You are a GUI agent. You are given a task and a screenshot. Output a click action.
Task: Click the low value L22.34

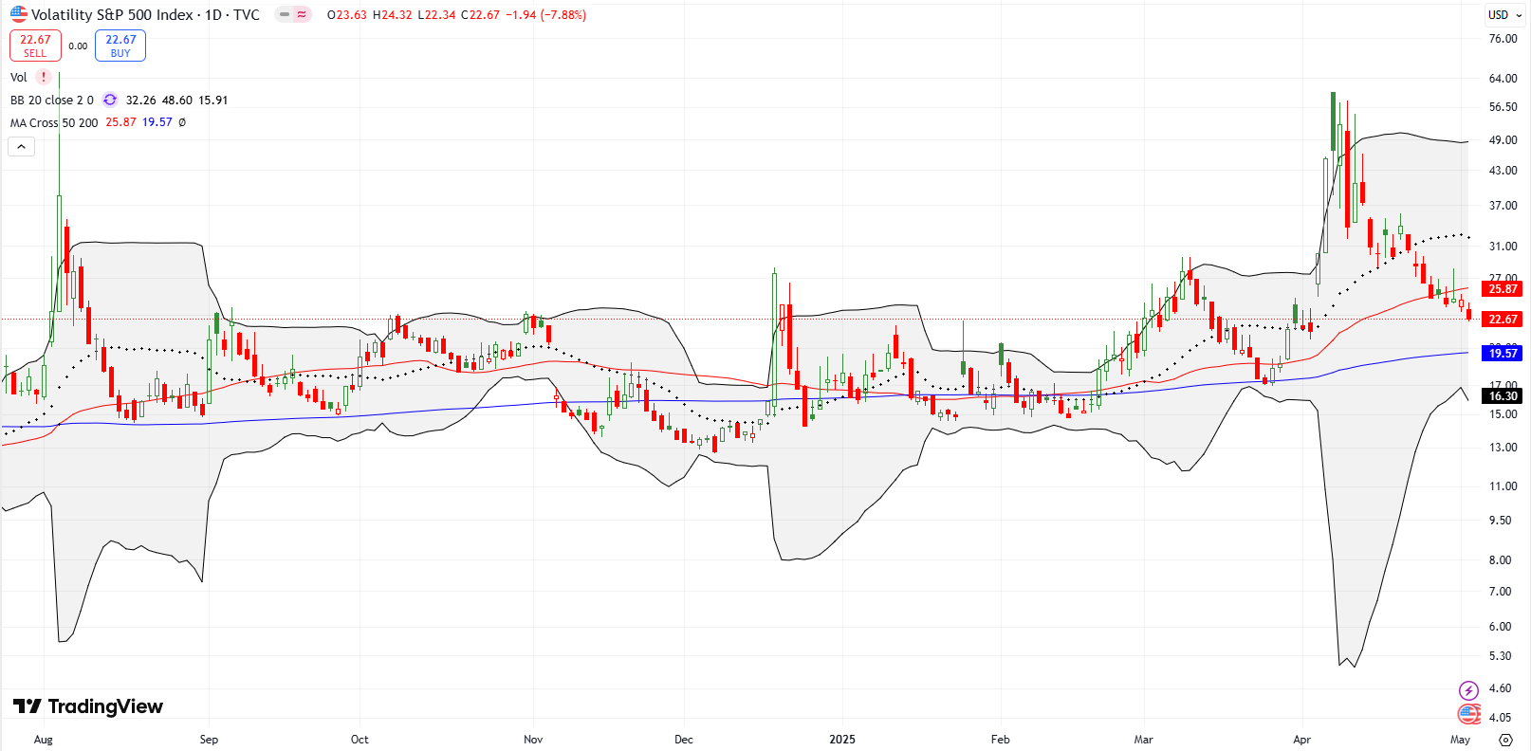[x=437, y=14]
